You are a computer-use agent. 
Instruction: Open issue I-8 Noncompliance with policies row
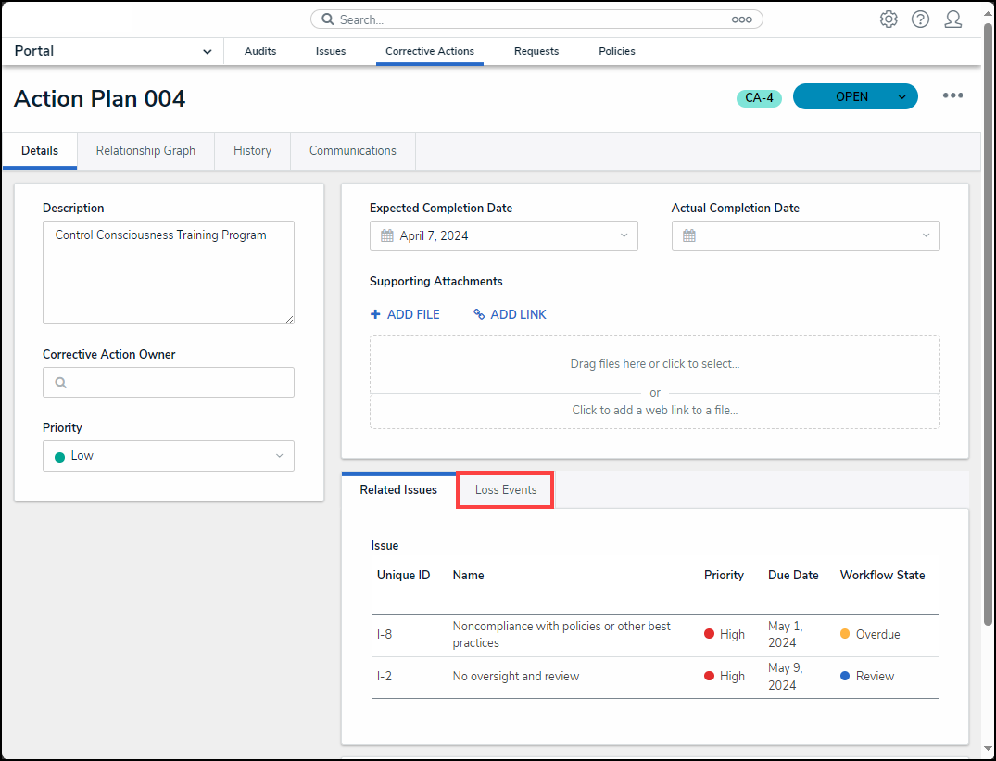(x=561, y=635)
